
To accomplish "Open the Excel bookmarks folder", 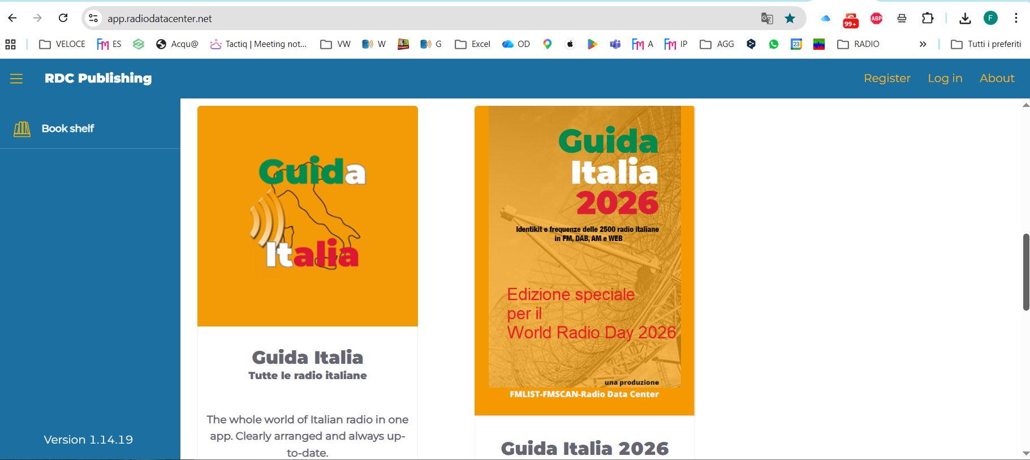I will (473, 44).
